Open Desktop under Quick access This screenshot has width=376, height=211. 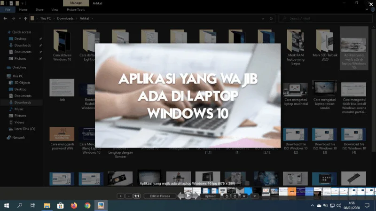(20, 39)
